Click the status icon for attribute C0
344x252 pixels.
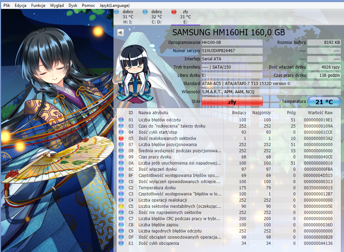click(x=121, y=182)
